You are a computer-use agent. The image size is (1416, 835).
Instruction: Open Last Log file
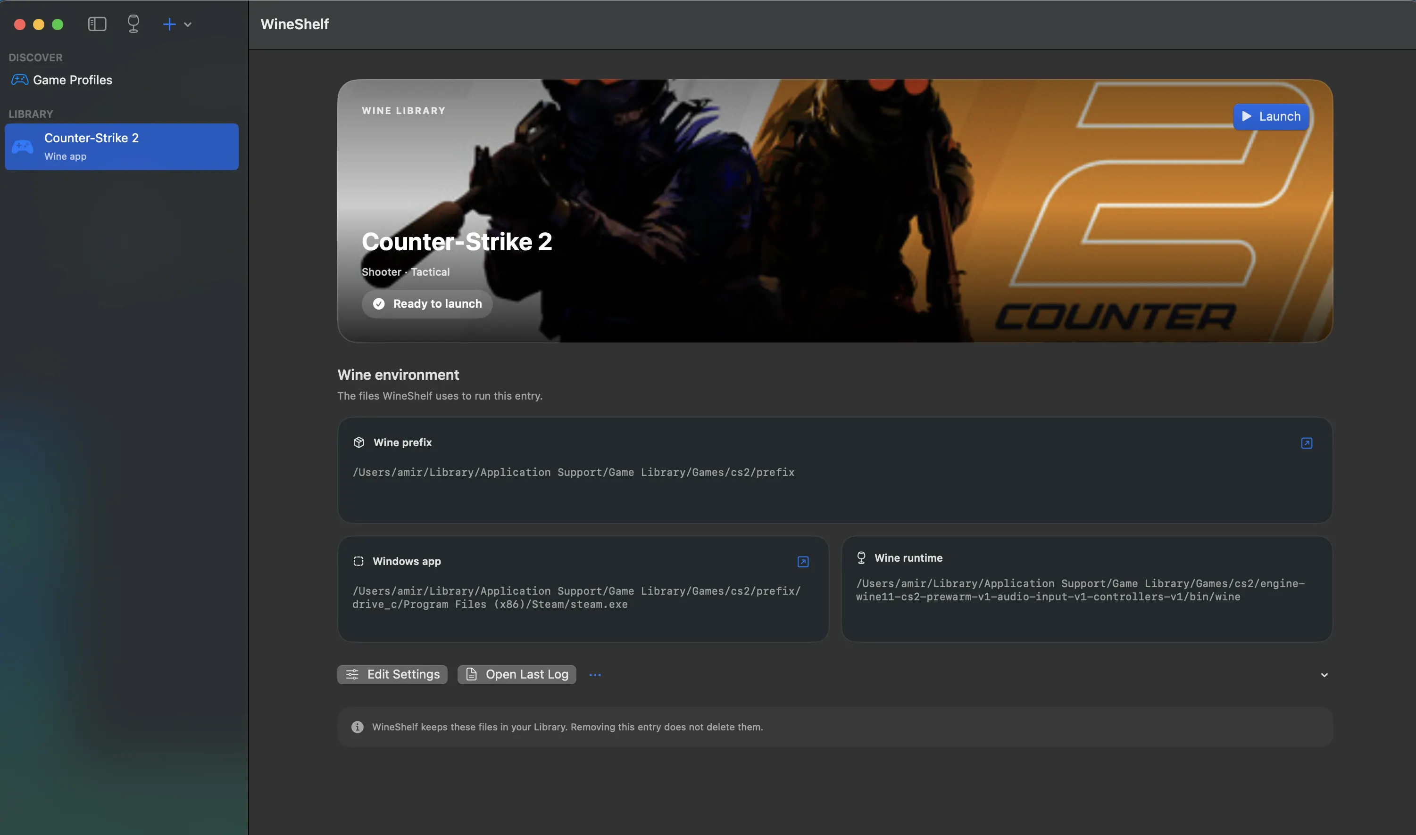pos(516,675)
